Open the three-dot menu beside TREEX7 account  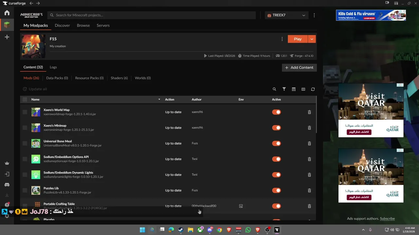314,15
